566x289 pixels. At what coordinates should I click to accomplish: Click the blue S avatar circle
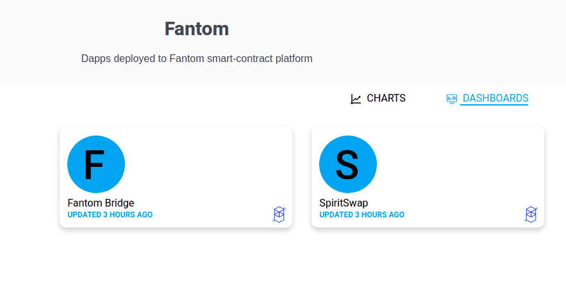click(348, 164)
